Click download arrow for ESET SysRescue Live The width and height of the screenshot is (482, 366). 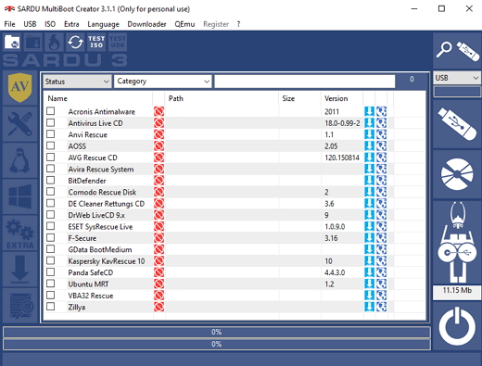click(x=369, y=226)
